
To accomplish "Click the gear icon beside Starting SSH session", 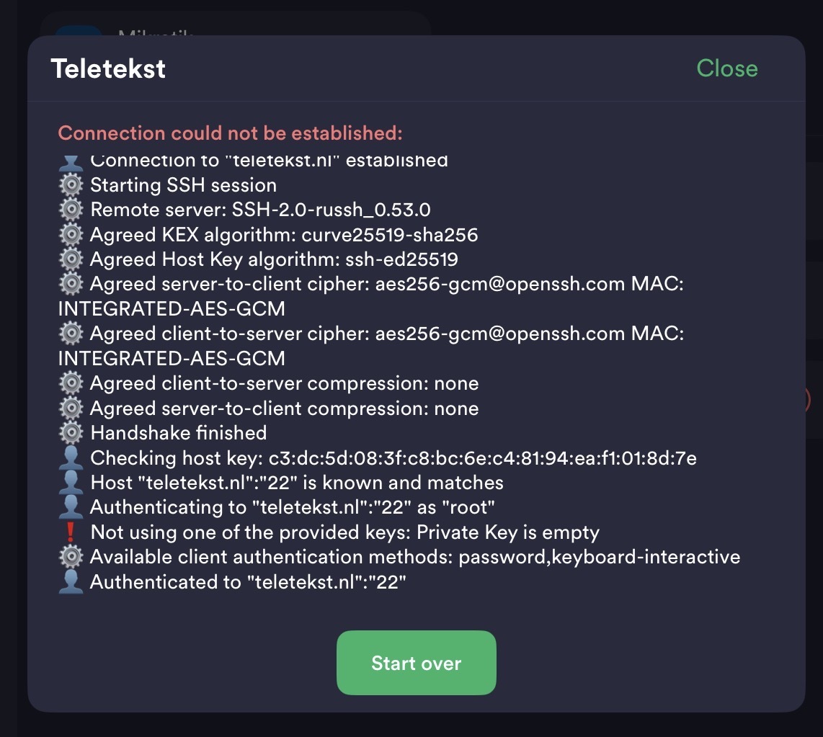I will point(70,185).
